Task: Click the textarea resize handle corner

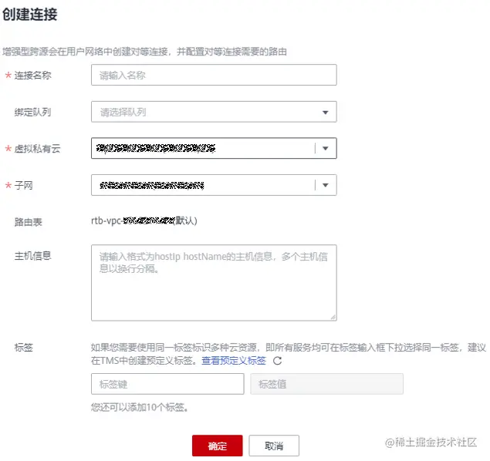Action: click(333, 317)
